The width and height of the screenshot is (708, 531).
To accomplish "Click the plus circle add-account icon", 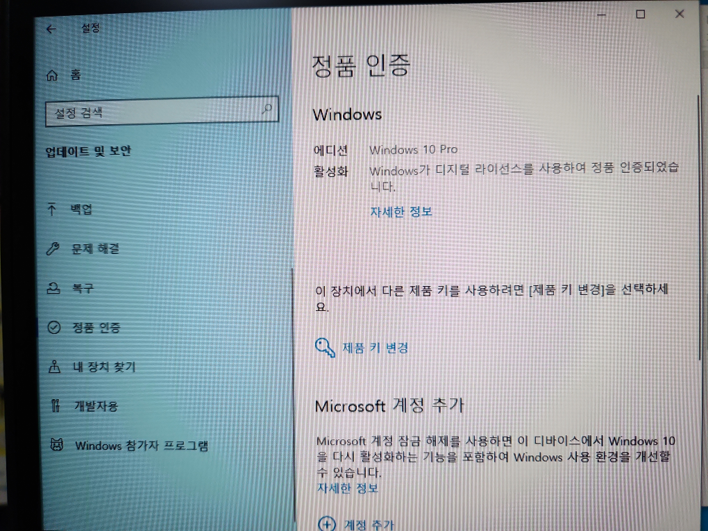I will [x=327, y=524].
